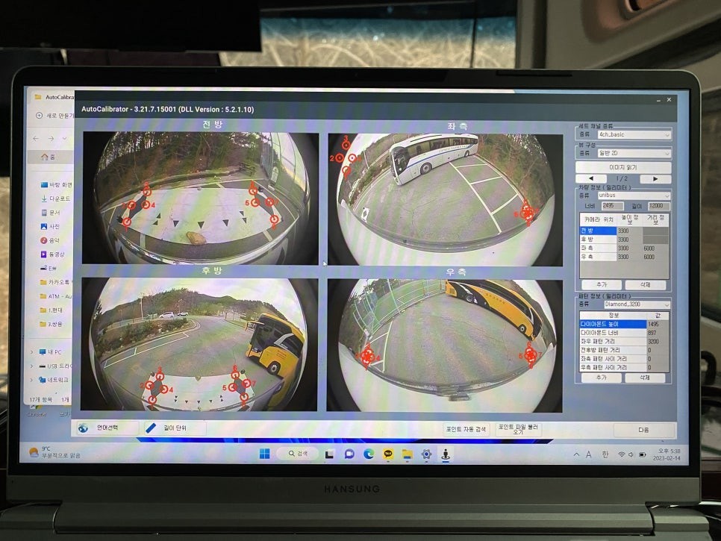Screen dimensions: 721x541
Task: Open Microsoft Edge from the taskbar
Action: coord(369,454)
